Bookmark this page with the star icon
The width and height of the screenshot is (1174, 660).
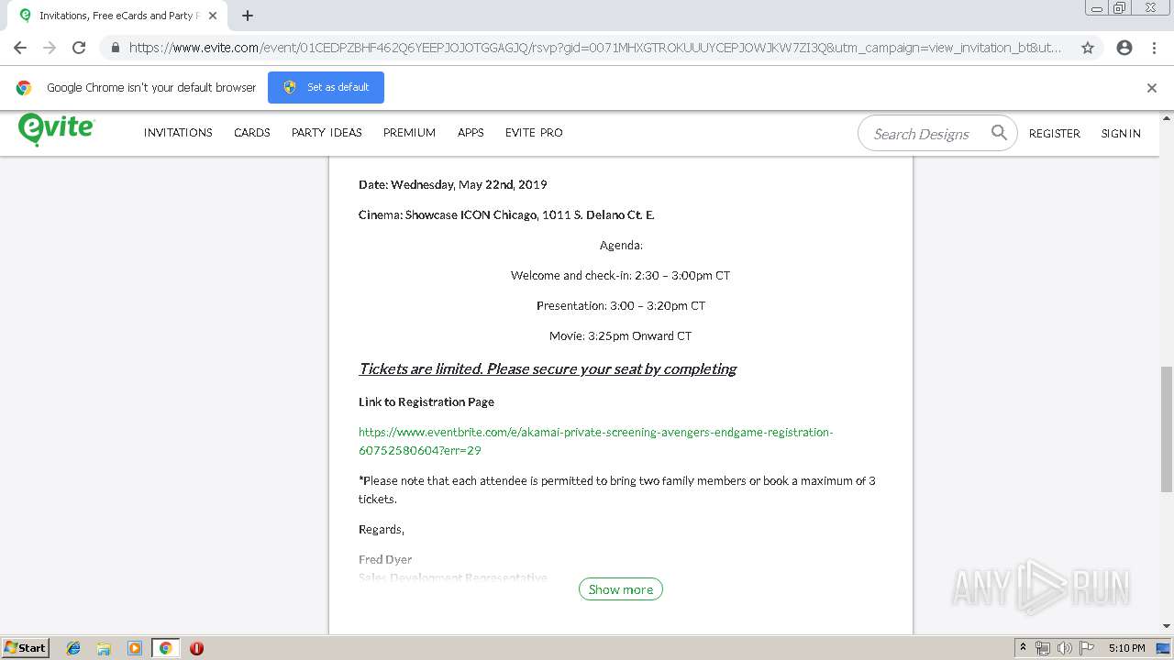tap(1088, 48)
